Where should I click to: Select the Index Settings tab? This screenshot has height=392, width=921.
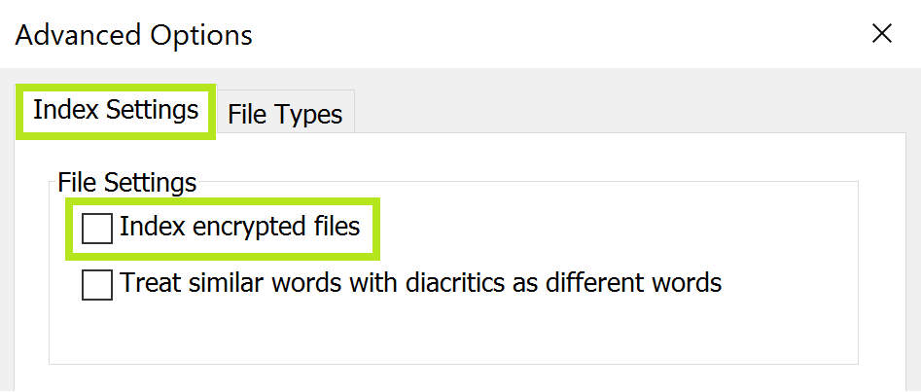tap(116, 110)
